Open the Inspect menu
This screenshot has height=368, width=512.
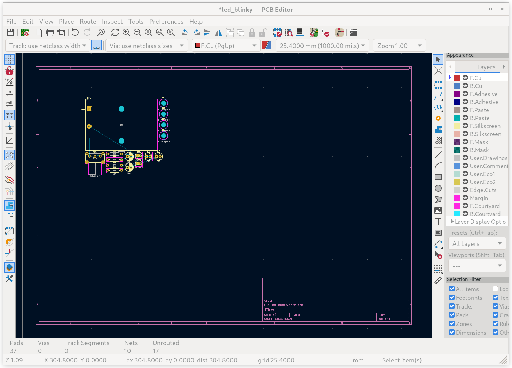pos(112,22)
